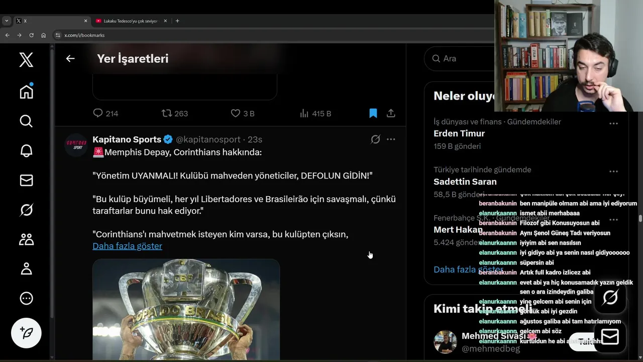Open Copa do Brasil trophy image
The image size is (643, 362).
[186, 310]
